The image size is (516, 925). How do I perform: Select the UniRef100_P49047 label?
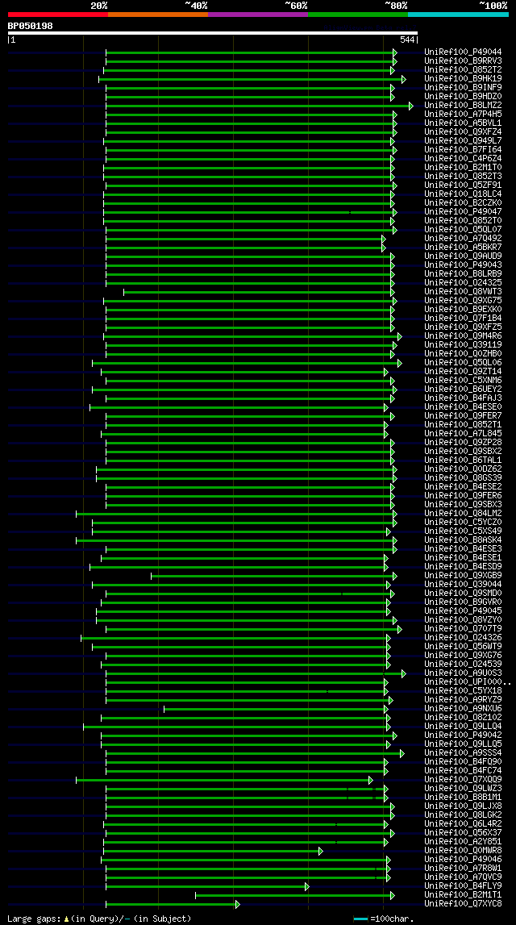click(463, 212)
